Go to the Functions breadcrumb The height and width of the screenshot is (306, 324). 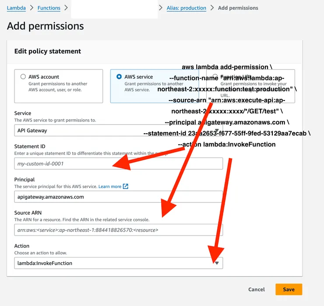(x=49, y=8)
